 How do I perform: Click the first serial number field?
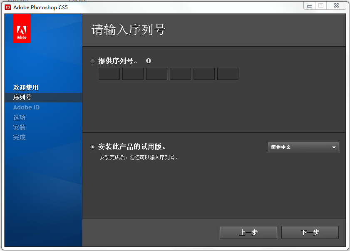point(109,74)
